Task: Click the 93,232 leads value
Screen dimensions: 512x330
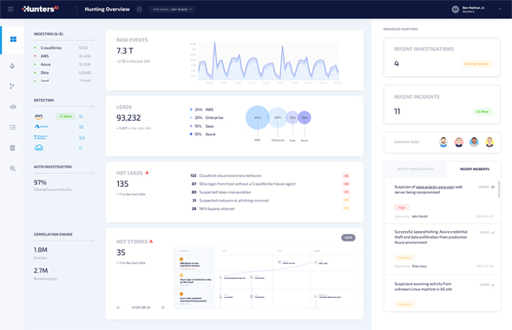Action: (x=128, y=117)
